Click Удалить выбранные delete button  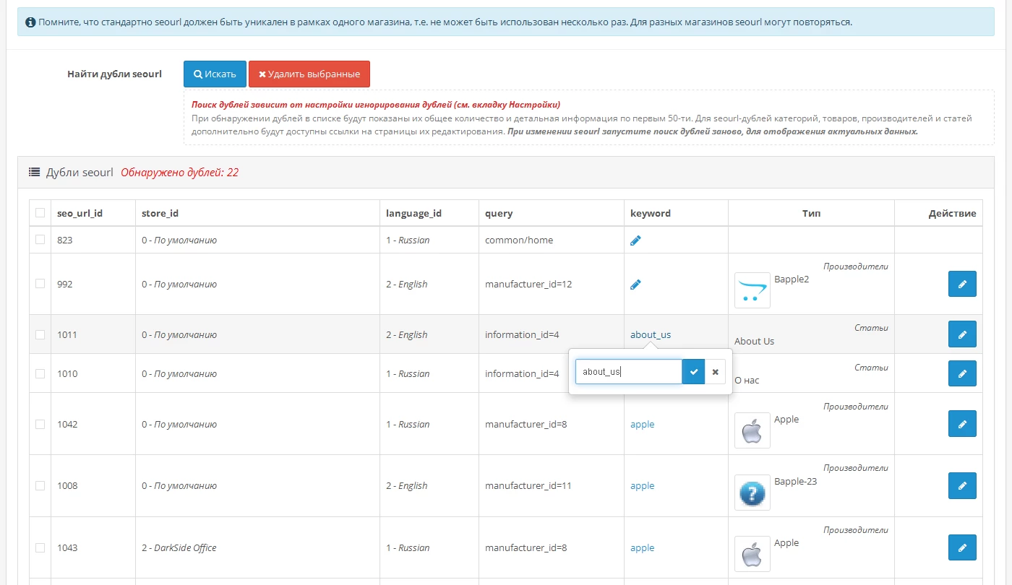[309, 74]
